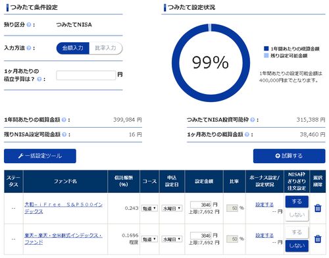This screenshot has width=329, height=258.
Task: Open help icon next to 入力方法
Action: (29, 48)
